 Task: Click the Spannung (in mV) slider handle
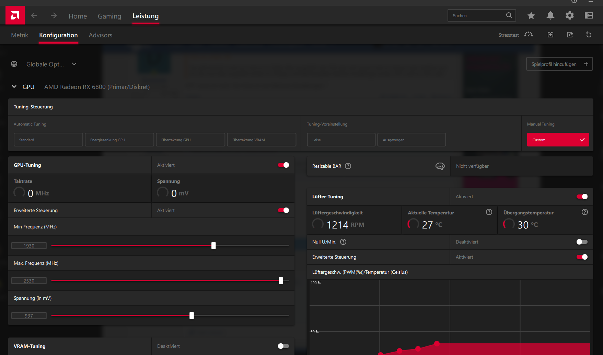click(192, 316)
